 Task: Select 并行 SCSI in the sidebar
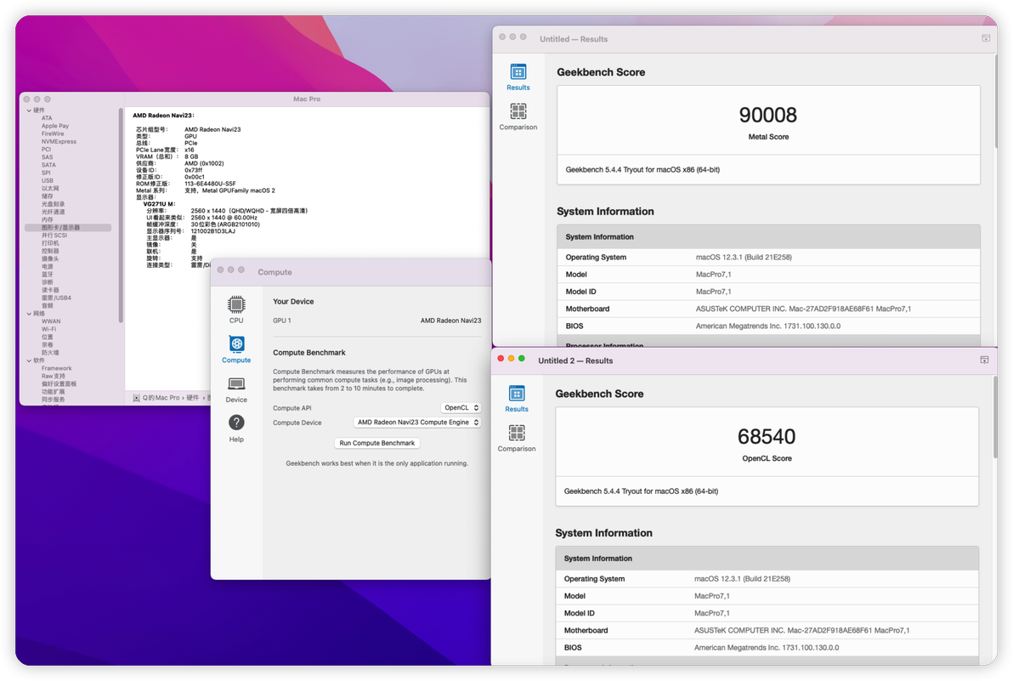(54, 236)
